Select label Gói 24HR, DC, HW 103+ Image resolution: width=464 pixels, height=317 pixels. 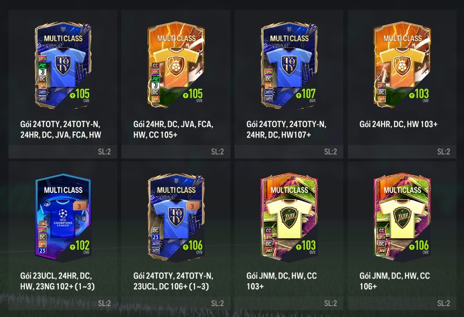(398, 124)
